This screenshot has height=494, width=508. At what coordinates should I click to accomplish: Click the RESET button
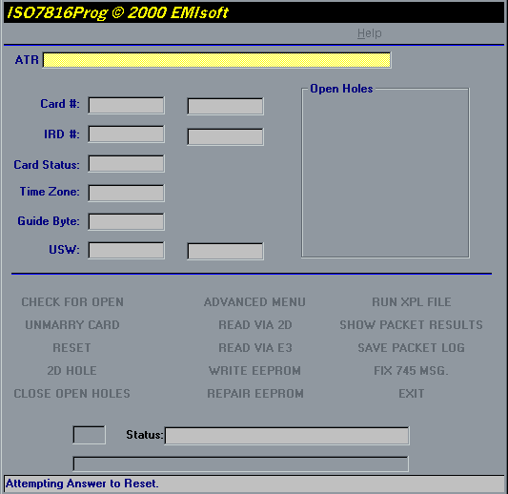pyautogui.click(x=71, y=348)
